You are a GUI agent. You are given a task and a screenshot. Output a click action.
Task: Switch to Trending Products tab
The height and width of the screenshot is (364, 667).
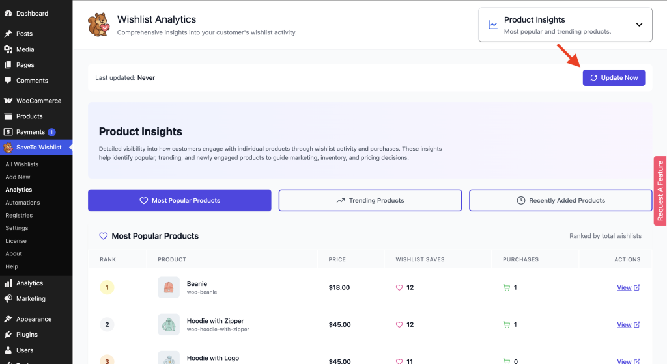(x=370, y=201)
